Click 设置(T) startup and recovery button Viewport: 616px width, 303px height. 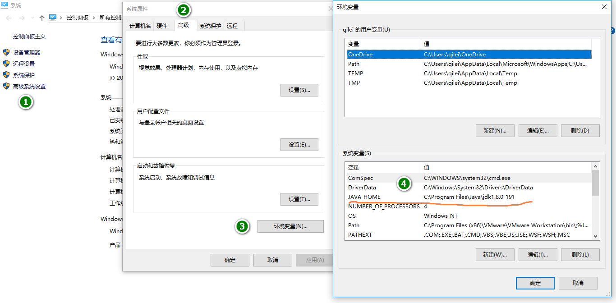pos(299,199)
